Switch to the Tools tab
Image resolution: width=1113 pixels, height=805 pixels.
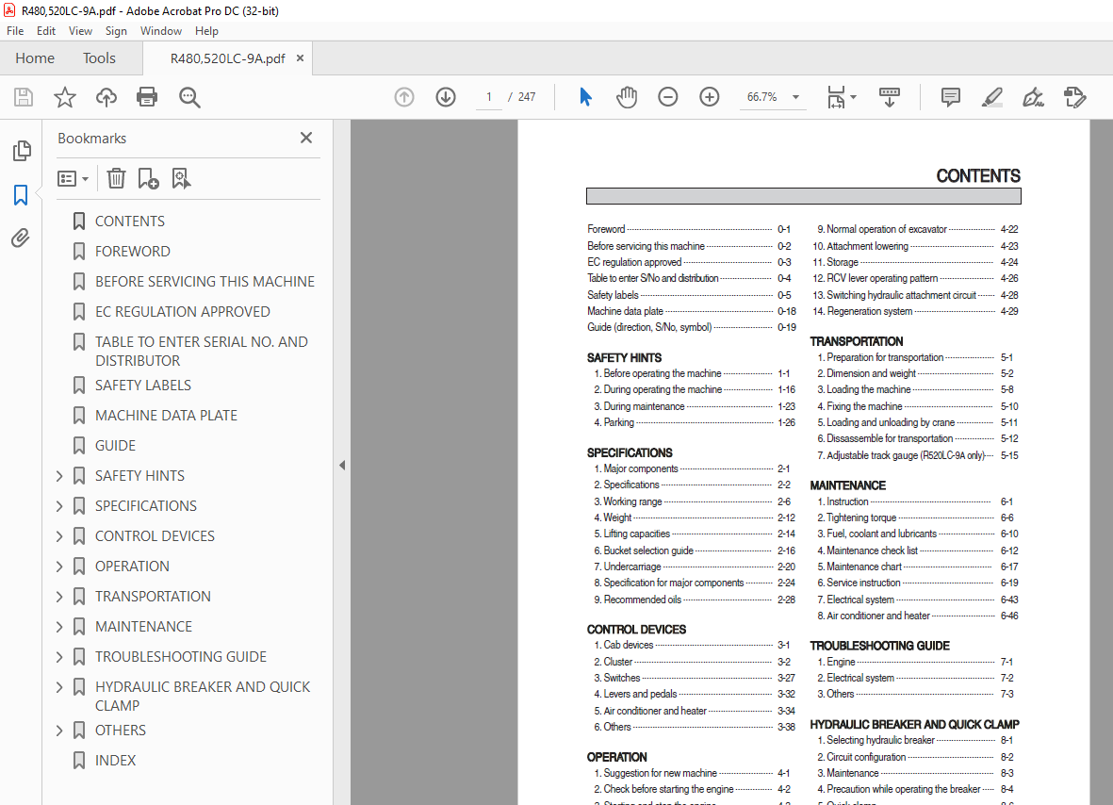point(99,58)
